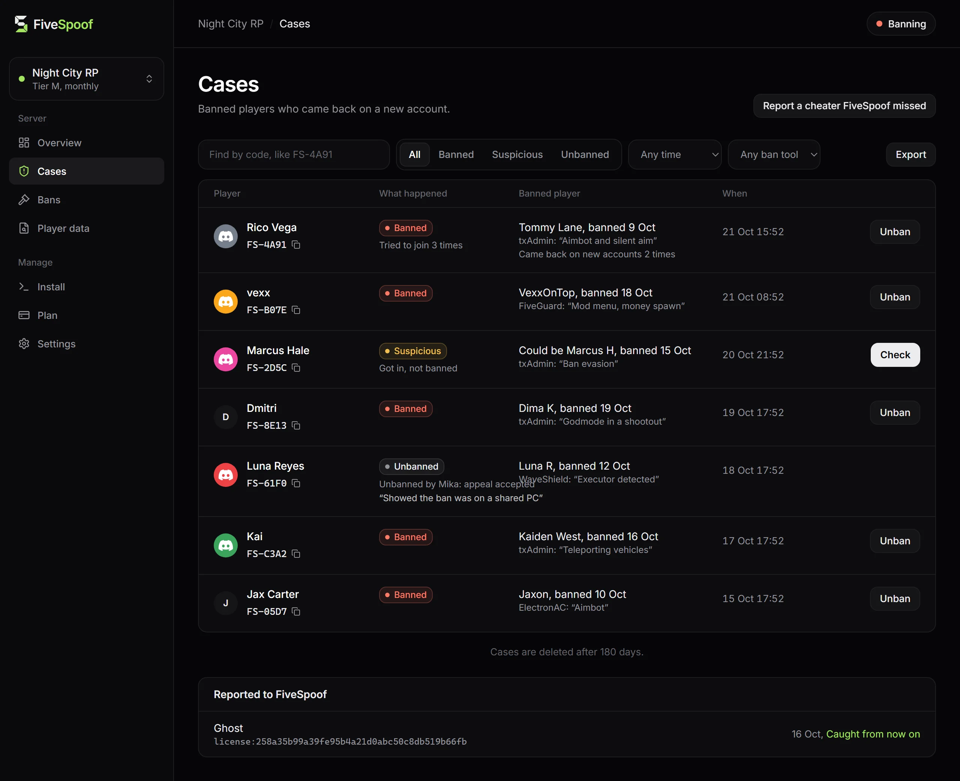Unban Dmitri
Screen dimensions: 960x781
(895, 413)
